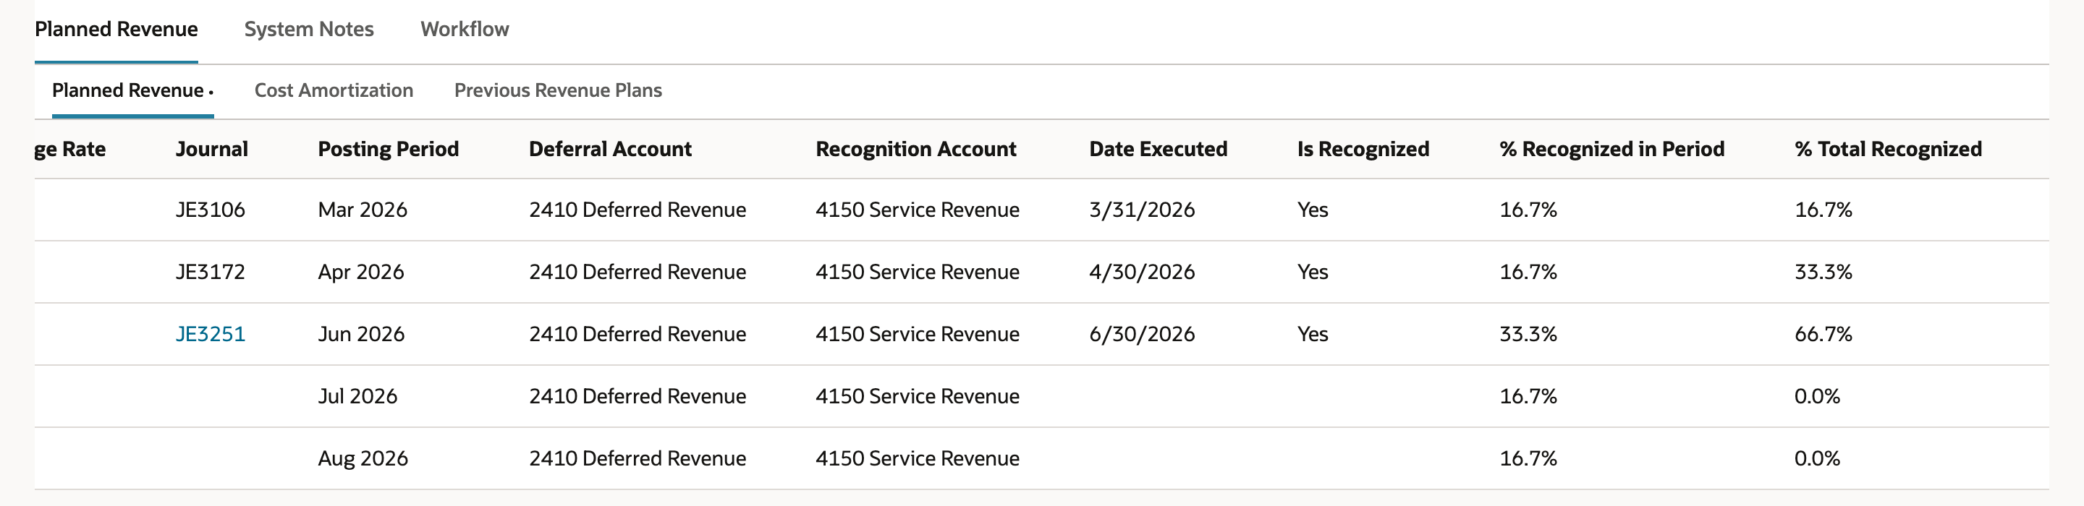Click Yes in the Mar 2026 row
Image resolution: width=2084 pixels, height=506 pixels.
click(x=1312, y=210)
